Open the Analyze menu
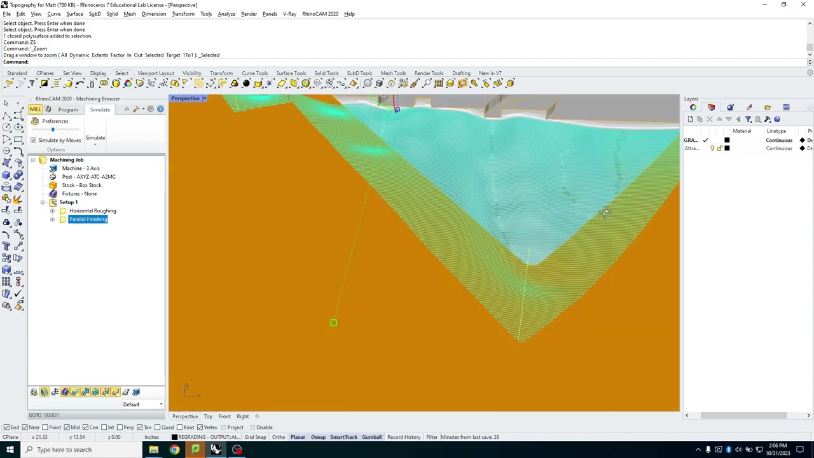The height and width of the screenshot is (458, 814). 226,14
